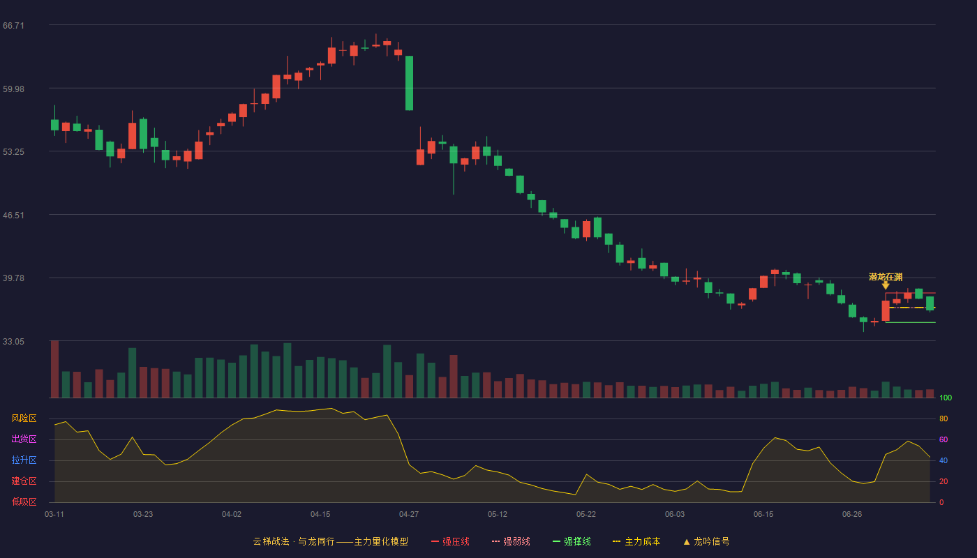Click the 风险区 zone label
This screenshot has height=558, width=977.
24,418
